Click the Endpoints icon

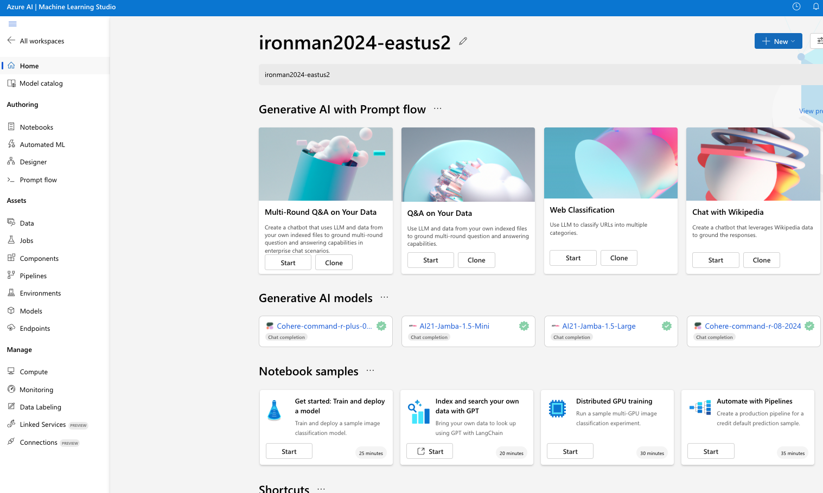(11, 328)
